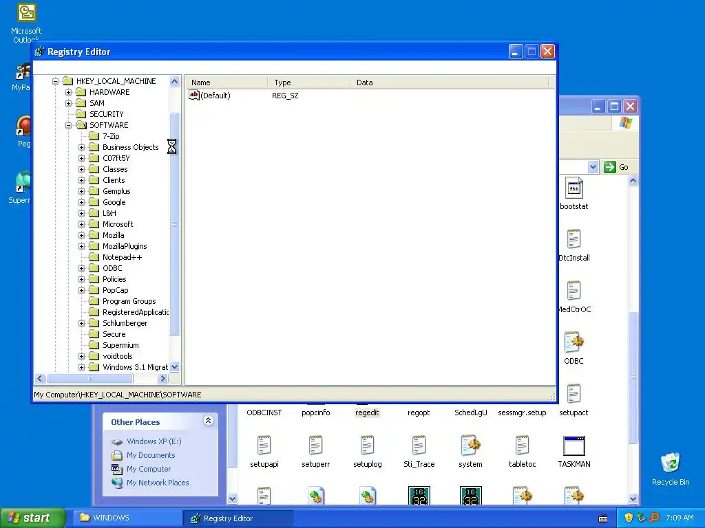
Task: Select the setupact file icon
Action: click(x=574, y=394)
